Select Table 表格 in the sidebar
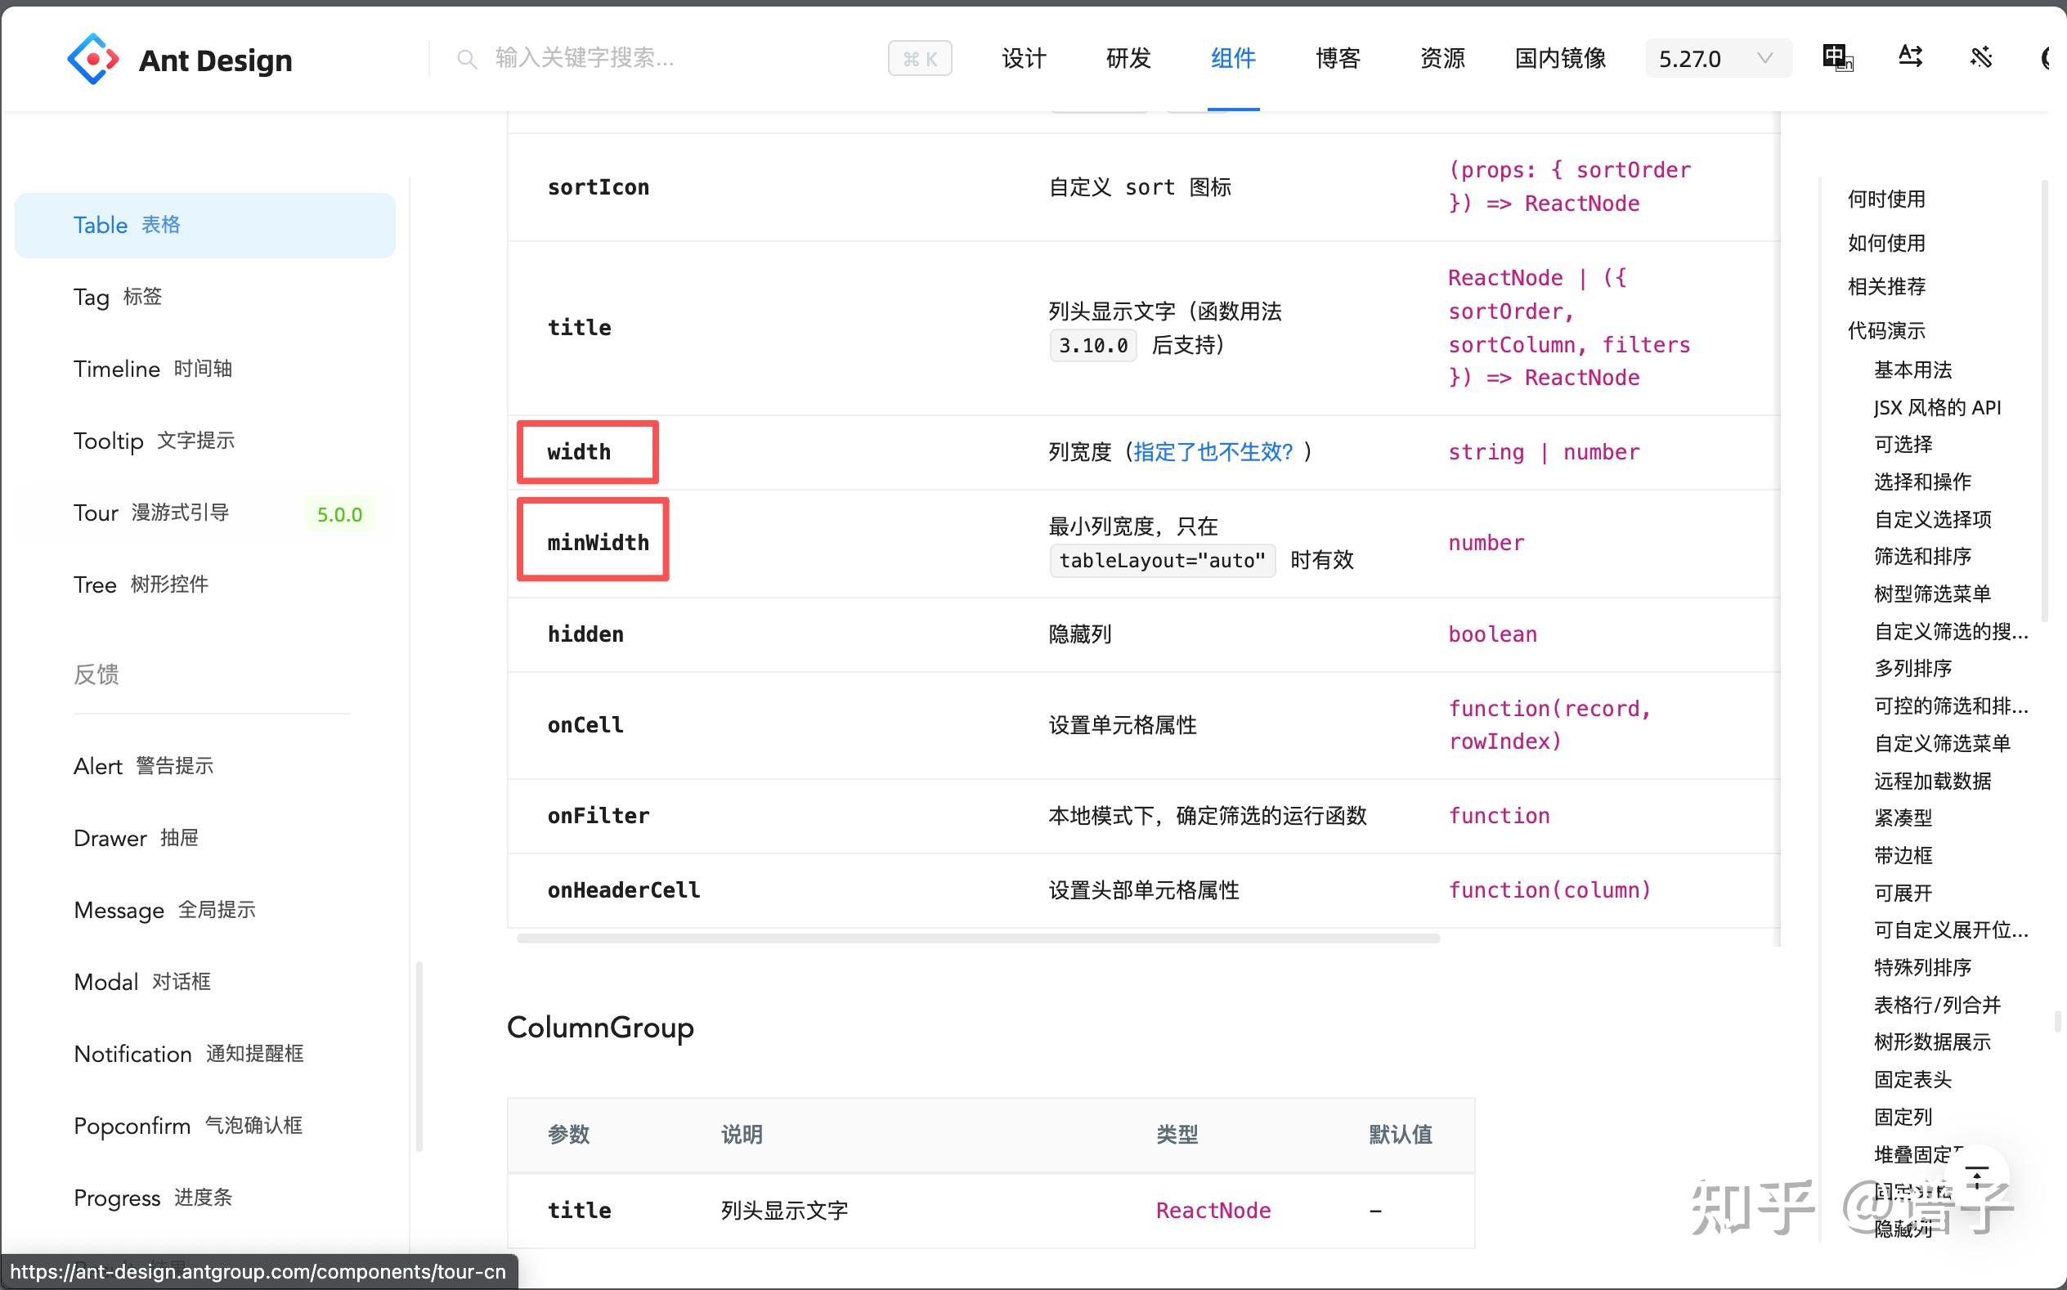This screenshot has width=2067, height=1290. click(x=204, y=226)
